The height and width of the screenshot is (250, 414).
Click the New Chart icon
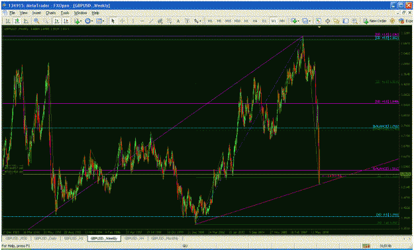(x=294, y=21)
